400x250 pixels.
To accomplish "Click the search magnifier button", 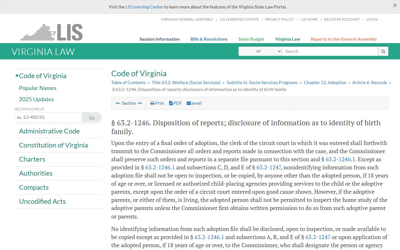I will (383, 51).
